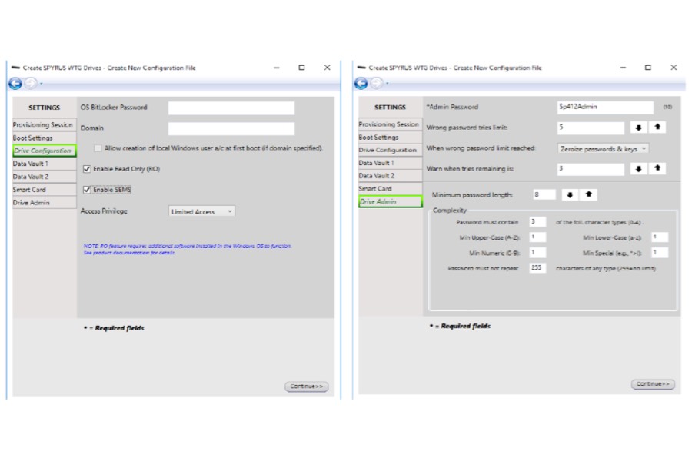Viewport: 692px width, 461px height.
Task: Close the right Drive Admin window
Action: tap(674, 68)
